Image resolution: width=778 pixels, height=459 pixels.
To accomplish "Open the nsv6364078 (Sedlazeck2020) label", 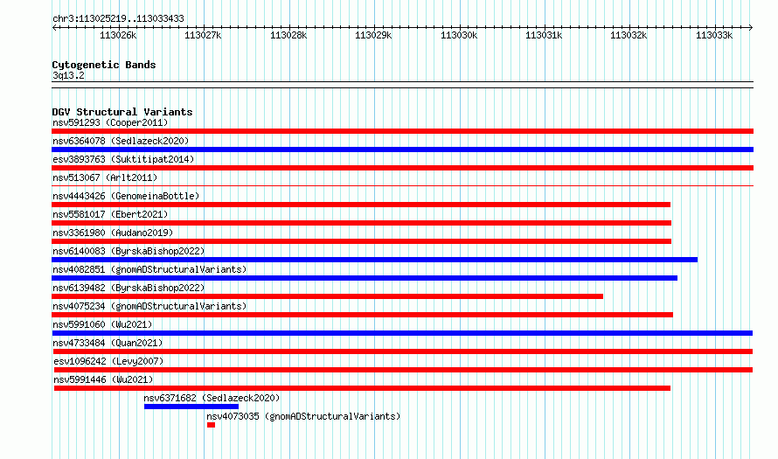I will [121, 141].
